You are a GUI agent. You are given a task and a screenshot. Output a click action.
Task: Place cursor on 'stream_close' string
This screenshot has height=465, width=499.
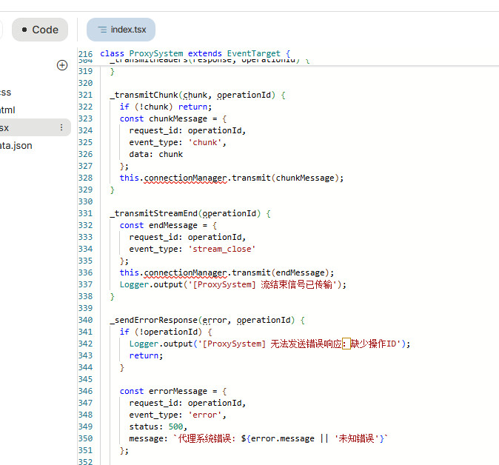[x=222, y=249]
